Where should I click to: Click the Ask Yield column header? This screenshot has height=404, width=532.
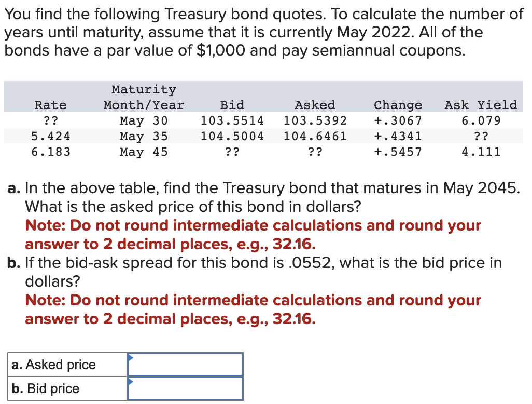click(481, 105)
